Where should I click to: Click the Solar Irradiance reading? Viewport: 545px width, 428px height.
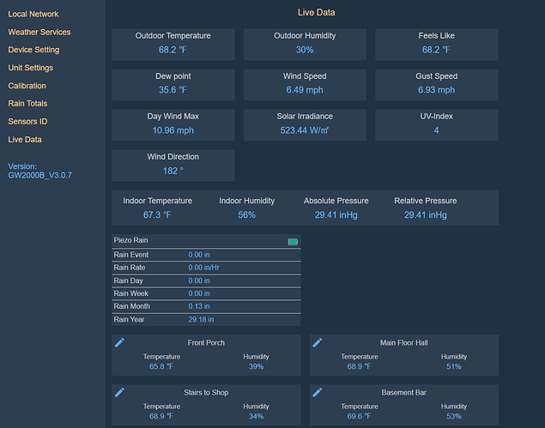(x=305, y=130)
